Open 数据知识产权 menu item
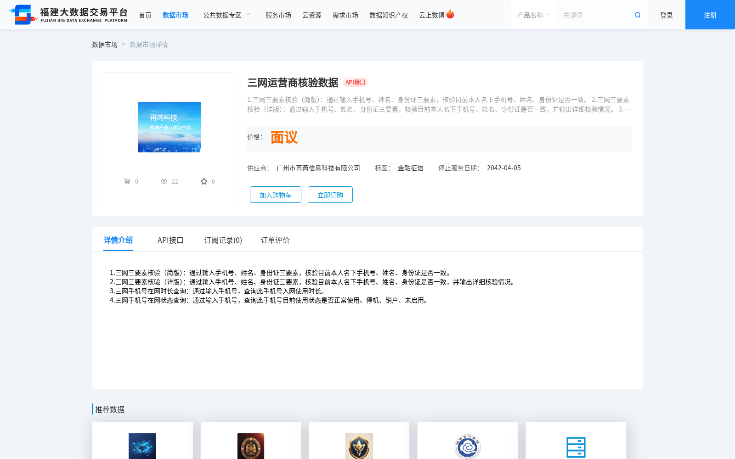Screen dimensions: 735x459 (x=389, y=15)
